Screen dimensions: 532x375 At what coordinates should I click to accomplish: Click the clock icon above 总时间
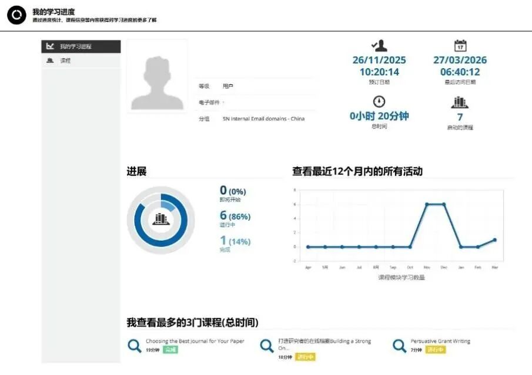click(379, 102)
